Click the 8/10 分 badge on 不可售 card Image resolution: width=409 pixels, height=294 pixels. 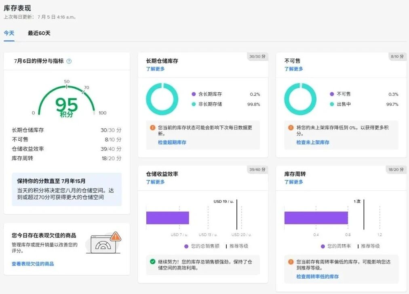[397, 56]
